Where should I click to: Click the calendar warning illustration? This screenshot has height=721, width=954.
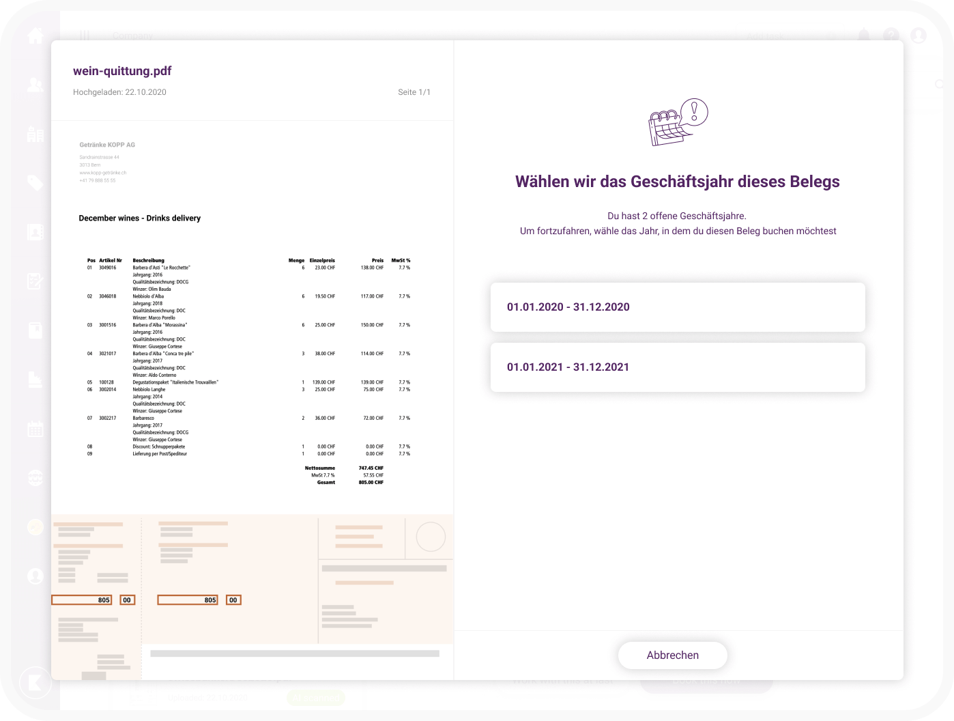[678, 123]
